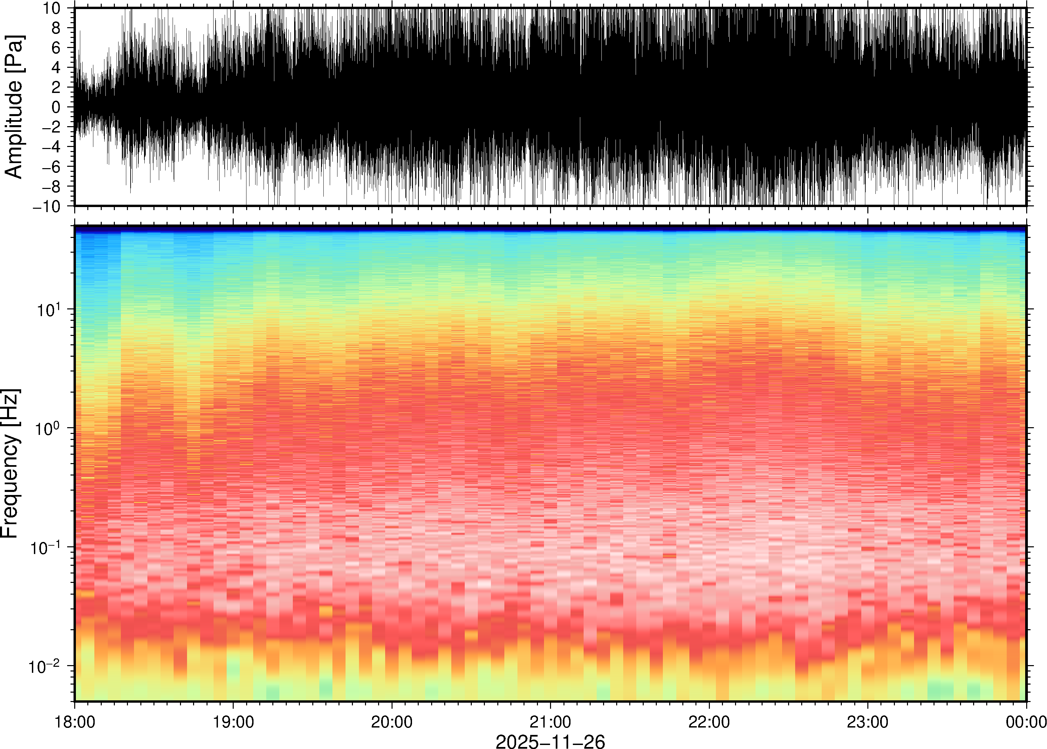Click the amplitude tick label −10

(46, 206)
